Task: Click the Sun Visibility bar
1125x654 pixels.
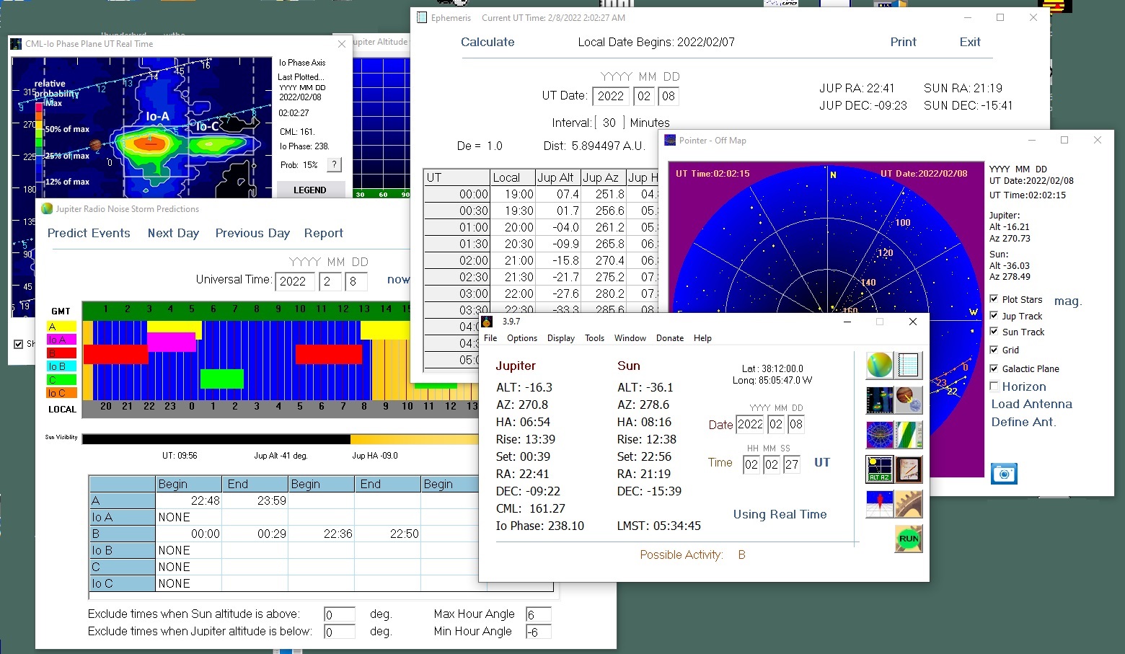Action: pyautogui.click(x=280, y=438)
